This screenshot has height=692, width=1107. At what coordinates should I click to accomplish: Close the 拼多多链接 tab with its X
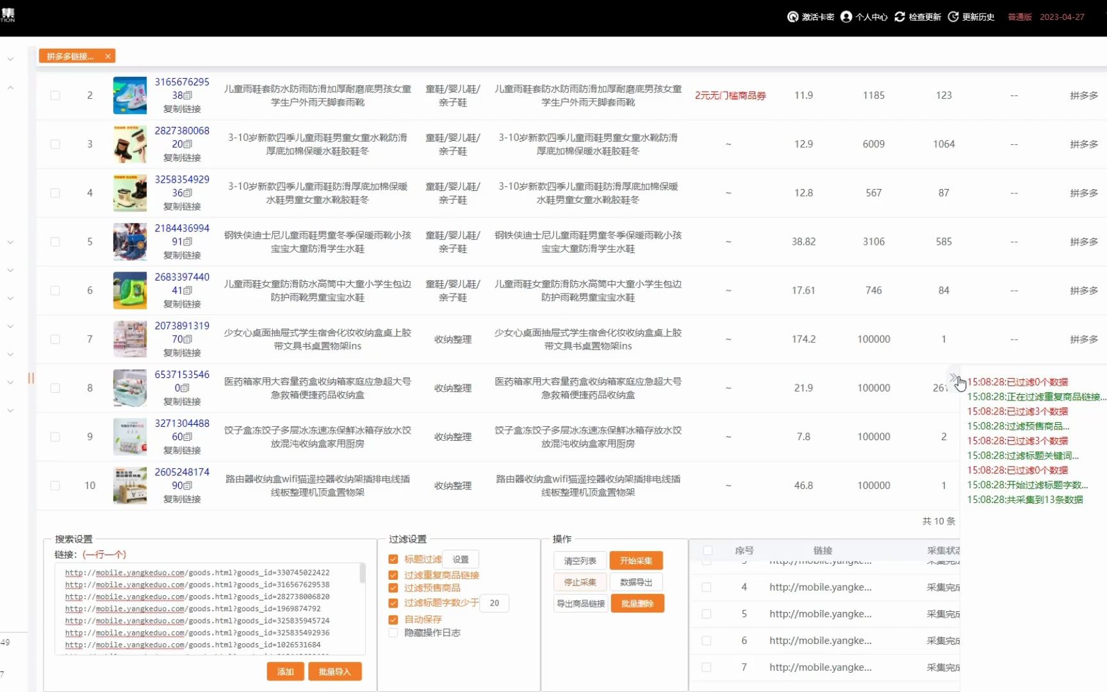(x=108, y=56)
